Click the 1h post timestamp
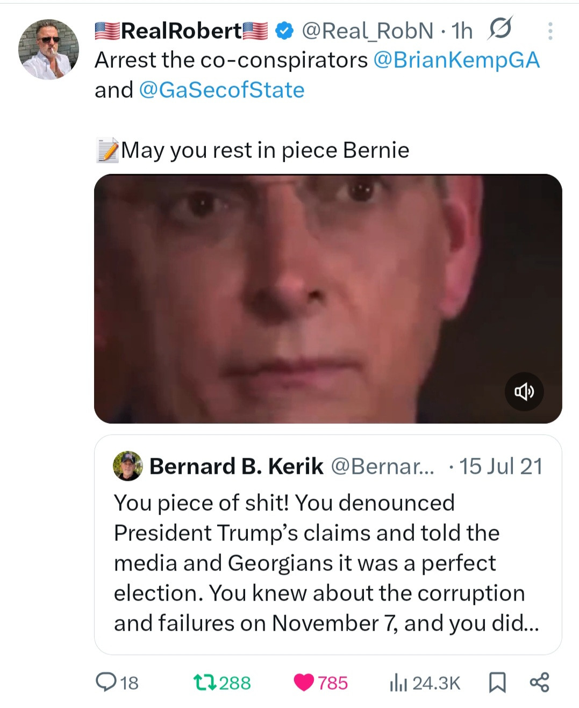The height and width of the screenshot is (708, 579). (x=462, y=31)
